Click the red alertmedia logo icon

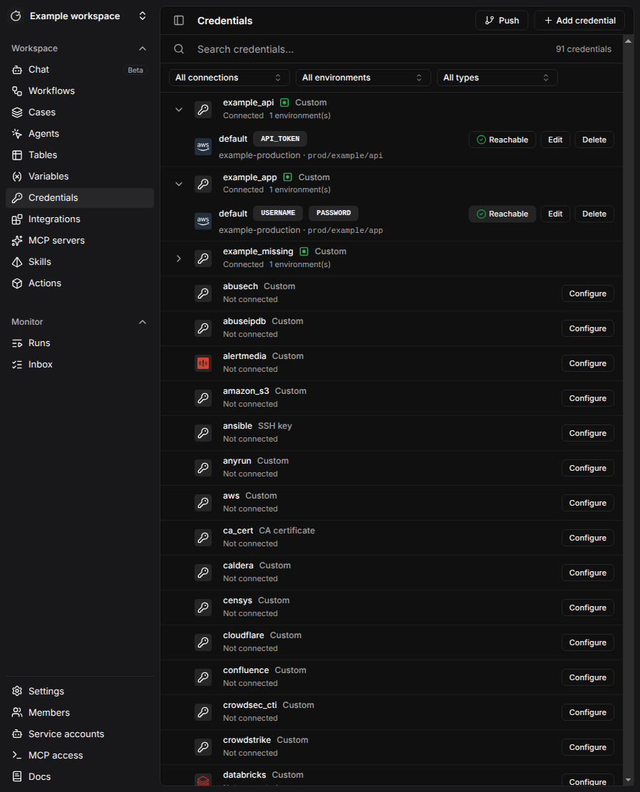203,363
